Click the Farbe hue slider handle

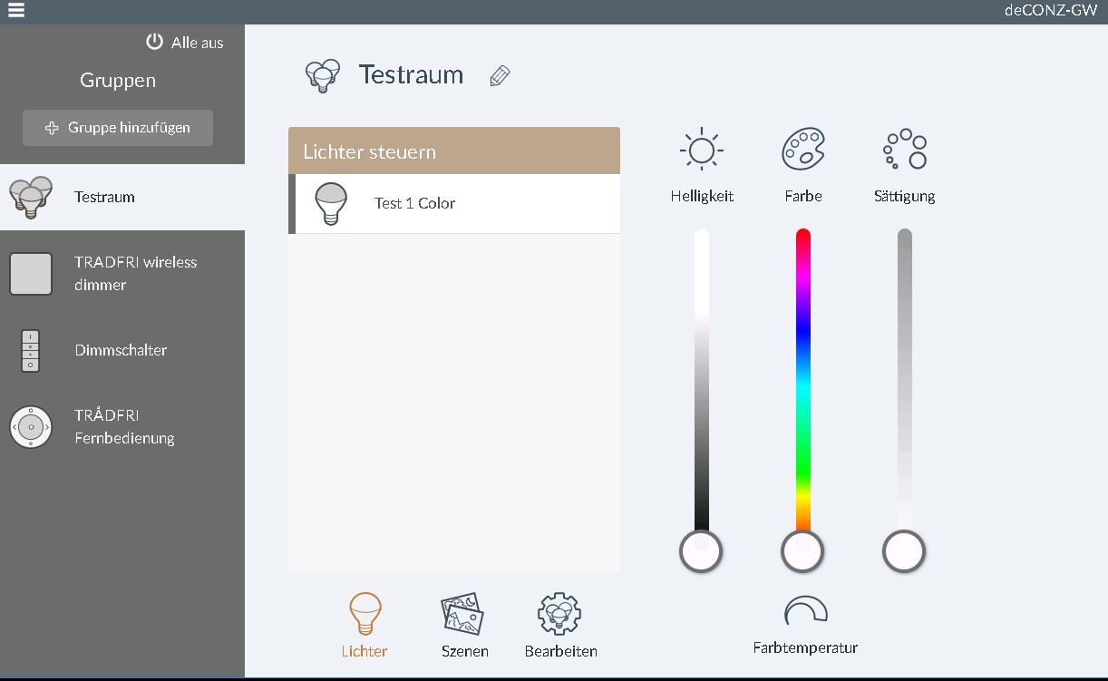[802, 550]
